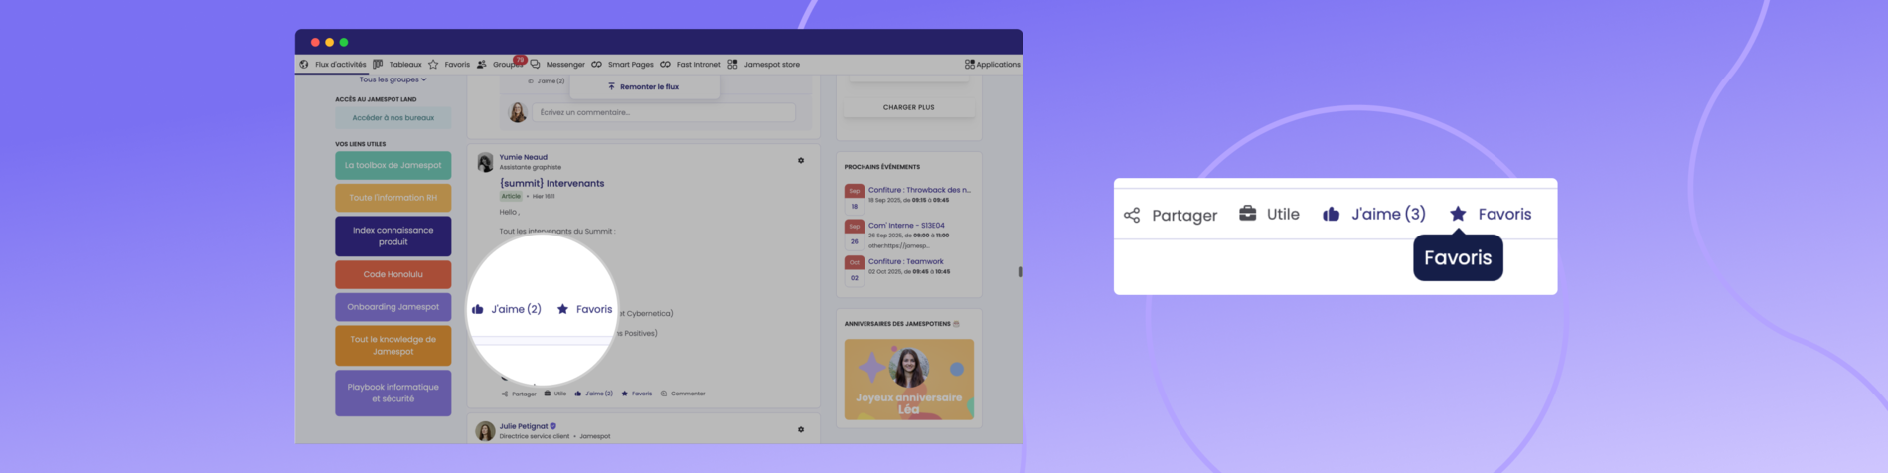The width and height of the screenshot is (1888, 473).
Task: Expand the Tous les groupes dropdown
Action: click(x=393, y=79)
